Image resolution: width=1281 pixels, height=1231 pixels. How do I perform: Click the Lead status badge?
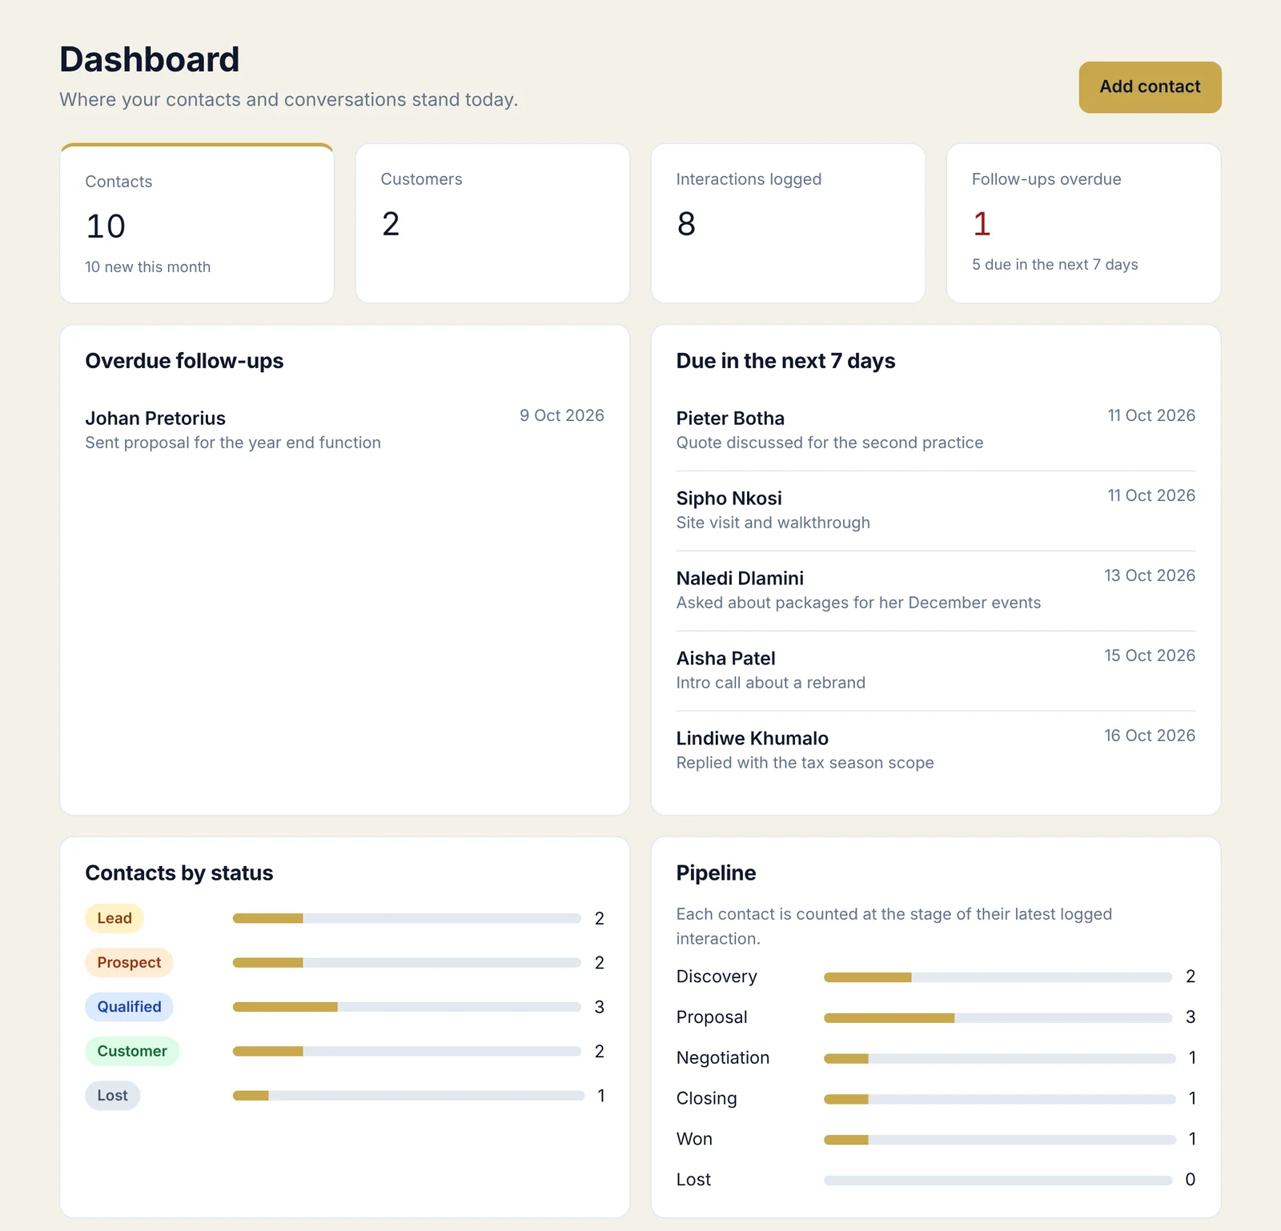click(114, 918)
